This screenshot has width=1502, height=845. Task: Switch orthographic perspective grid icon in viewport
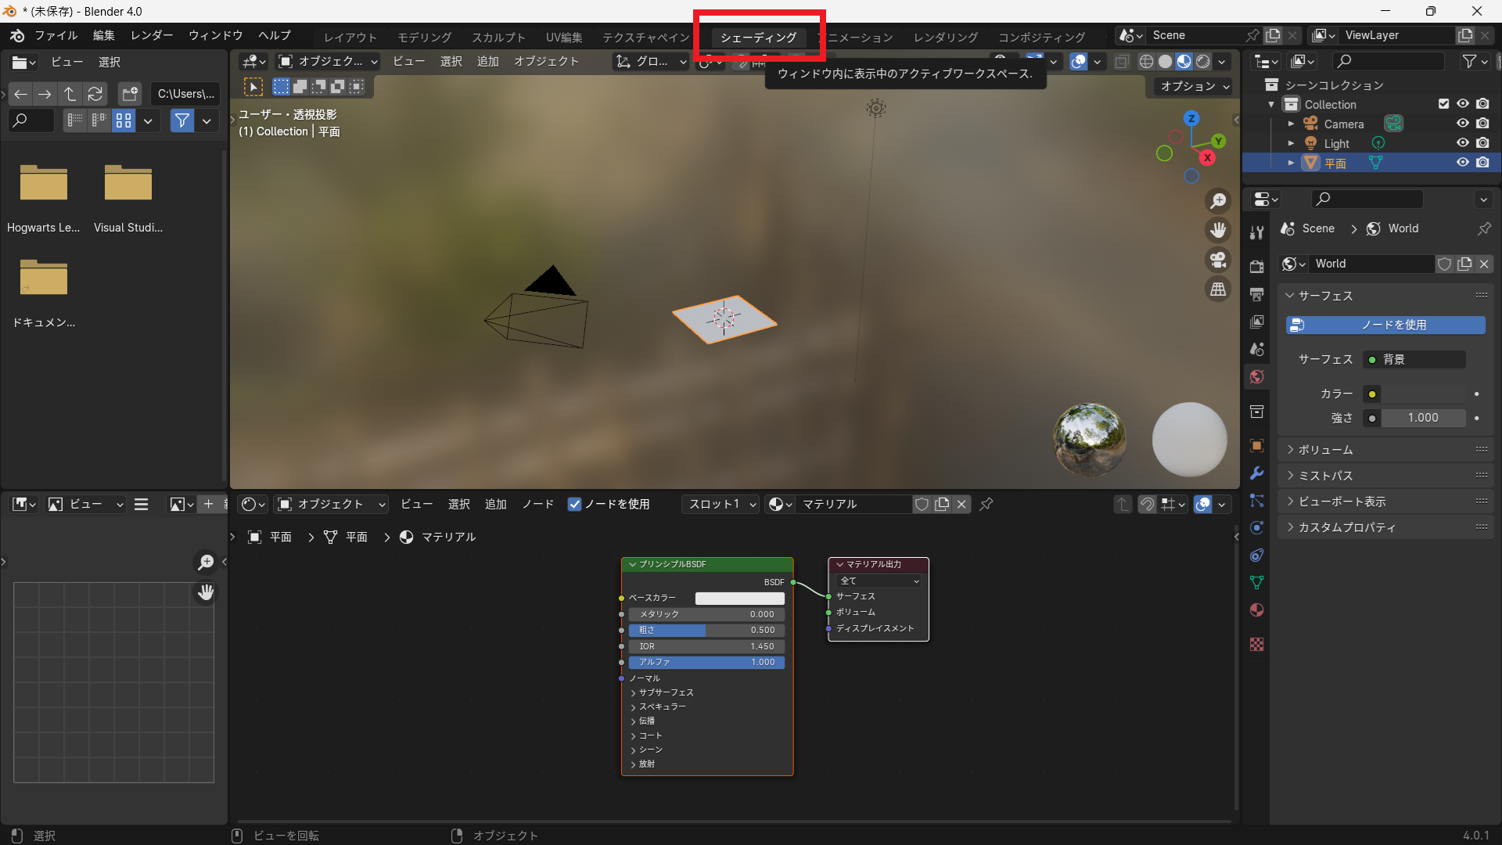pyautogui.click(x=1218, y=289)
